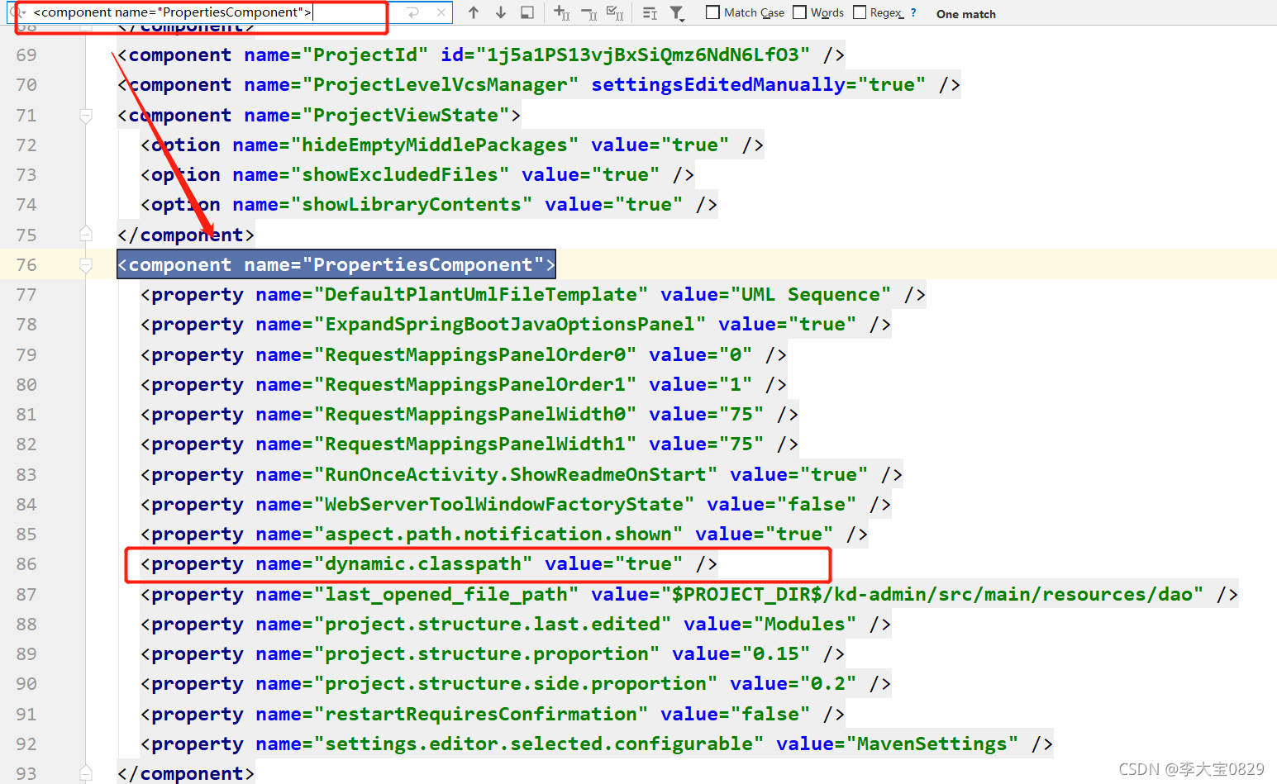Click the gutter marker beside line 75
Screen dimensions: 1277x784
pos(85,234)
